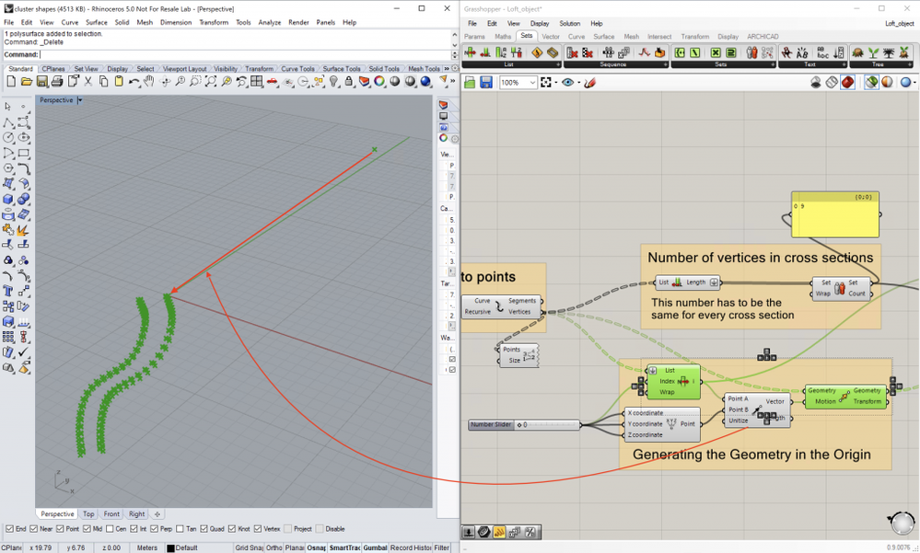This screenshot has height=553, width=920.
Task: Open the Curve Tools toolbar tab
Action: pyautogui.click(x=297, y=69)
